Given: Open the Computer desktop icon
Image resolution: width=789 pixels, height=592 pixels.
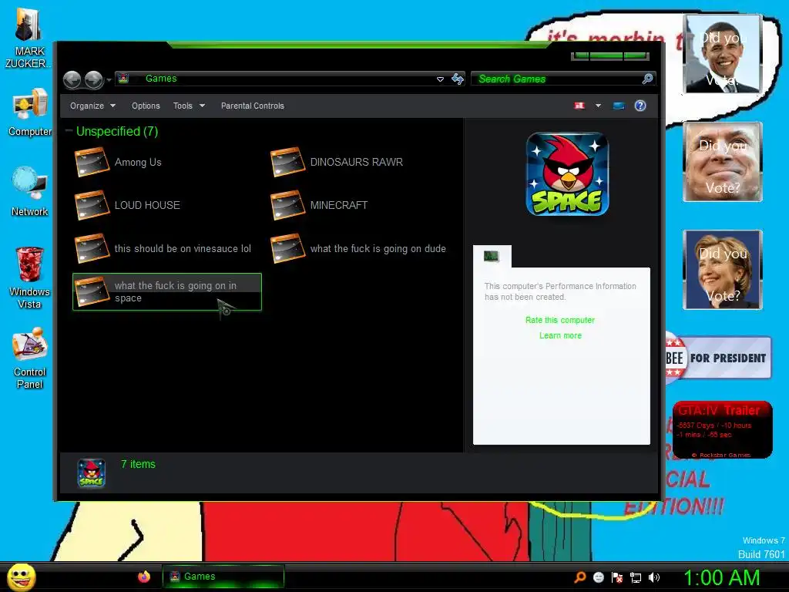Looking at the screenshot, I should (30, 113).
